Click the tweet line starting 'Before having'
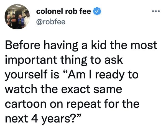 (81, 45)
